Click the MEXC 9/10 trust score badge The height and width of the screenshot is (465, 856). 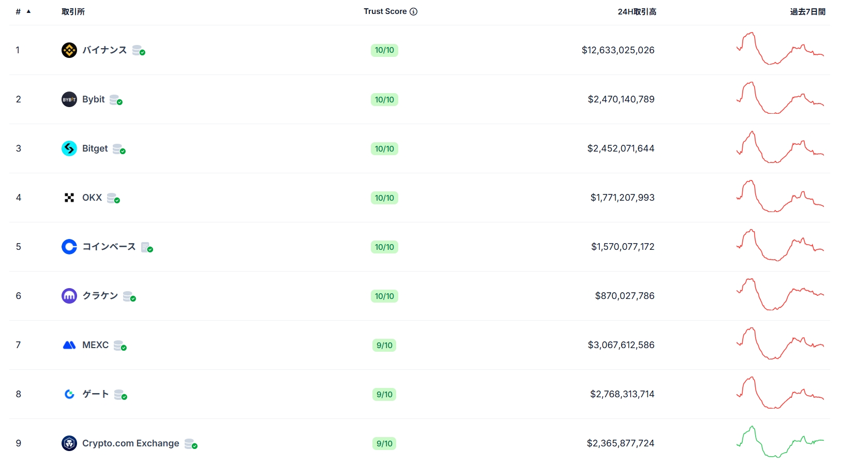[x=384, y=345]
